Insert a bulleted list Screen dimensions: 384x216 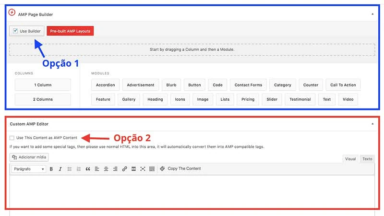(70, 169)
